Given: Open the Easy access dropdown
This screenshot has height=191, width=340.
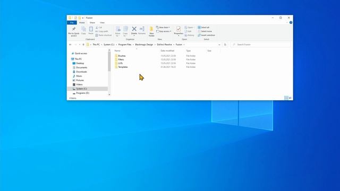Looking at the screenshot, I should [x=164, y=31].
